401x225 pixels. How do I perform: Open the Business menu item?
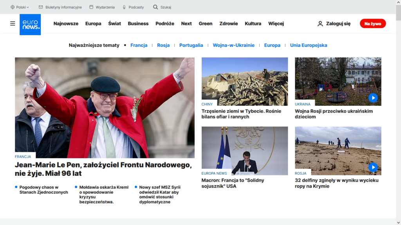point(138,23)
